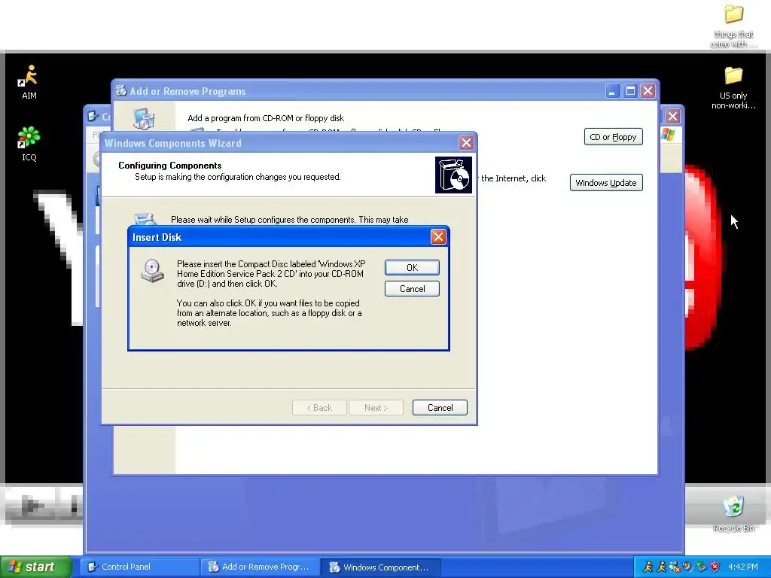Click the Add or Remove Programs title icon

click(x=121, y=90)
